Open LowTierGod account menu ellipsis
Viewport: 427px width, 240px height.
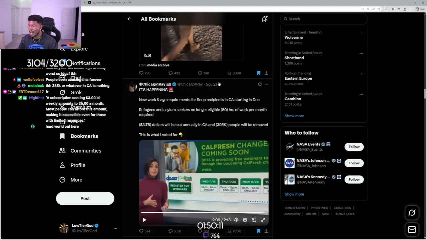tap(115, 228)
